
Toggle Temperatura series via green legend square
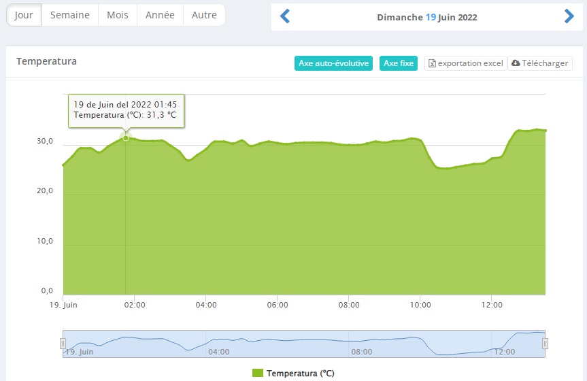coord(258,373)
